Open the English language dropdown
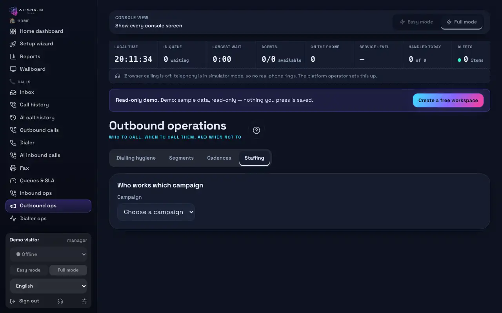Screen dimensions: 502x313 coord(49,286)
